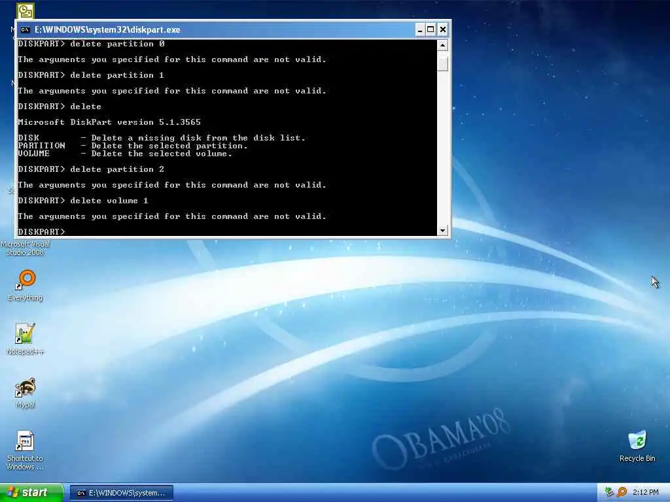Click the console vertical scrollbar thumb
The image size is (670, 502).
tap(442, 63)
